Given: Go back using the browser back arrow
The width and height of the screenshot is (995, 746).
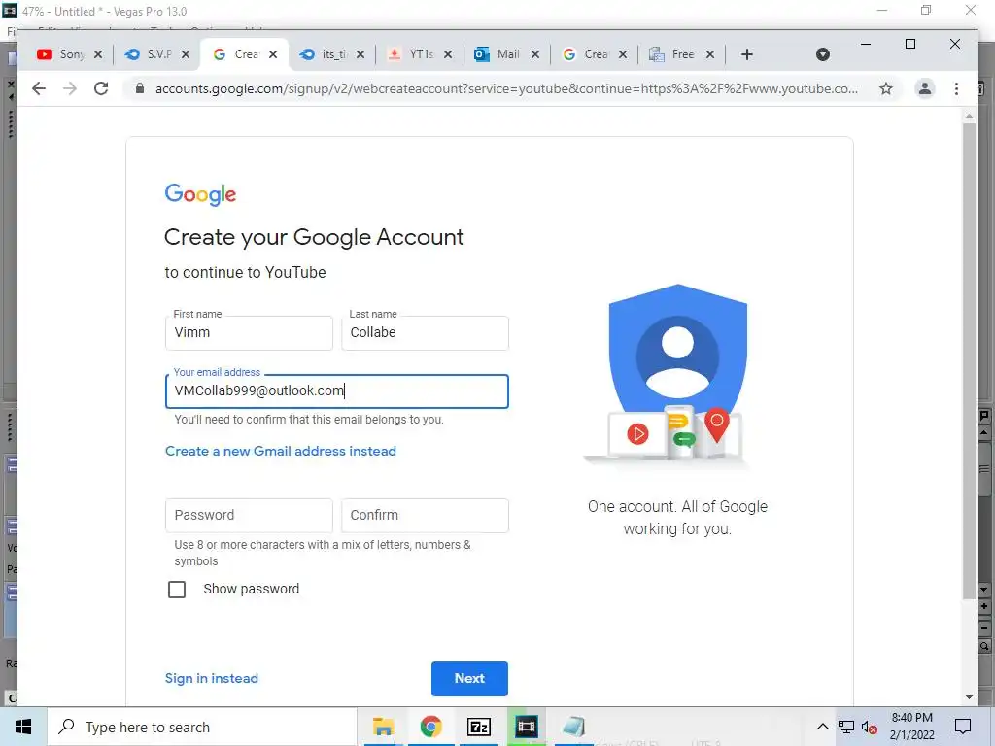Looking at the screenshot, I should [x=39, y=88].
